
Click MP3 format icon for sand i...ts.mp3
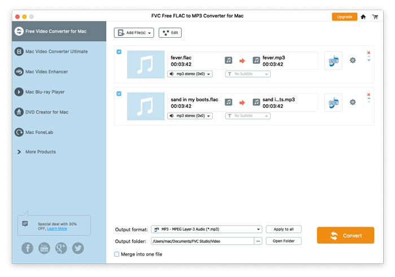click(333, 103)
